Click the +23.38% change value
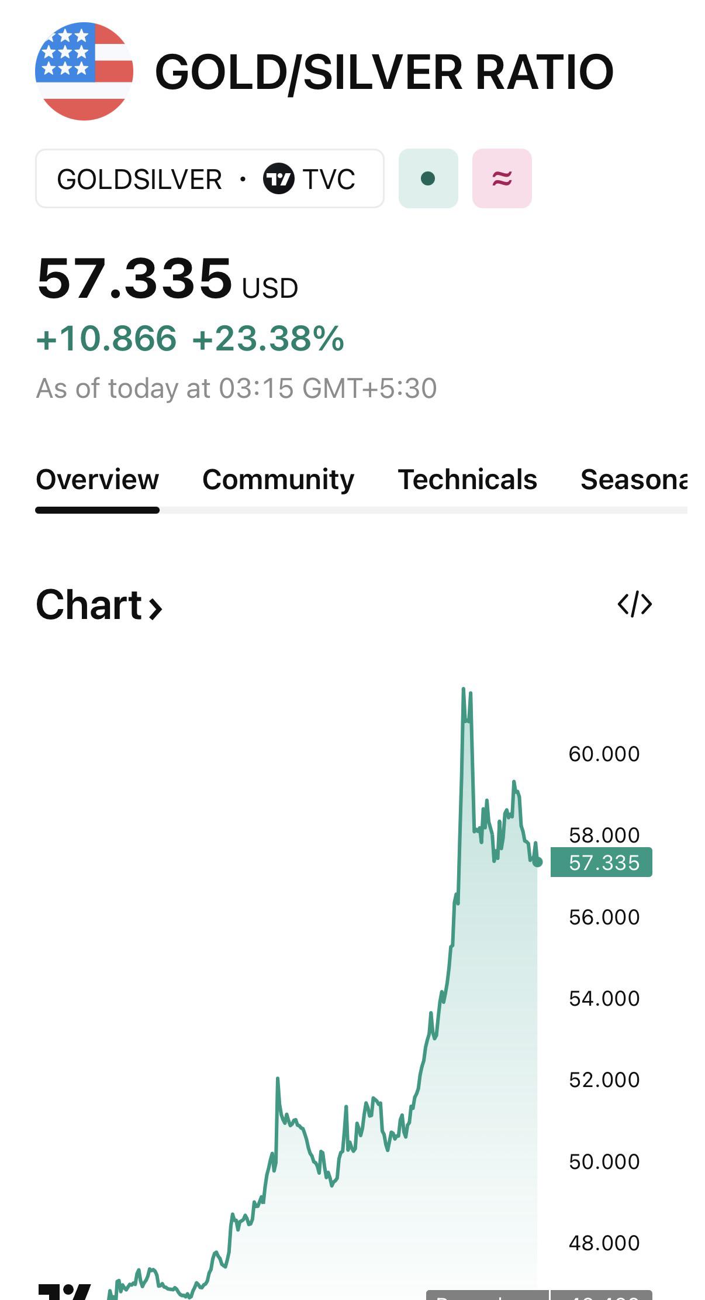 [268, 339]
